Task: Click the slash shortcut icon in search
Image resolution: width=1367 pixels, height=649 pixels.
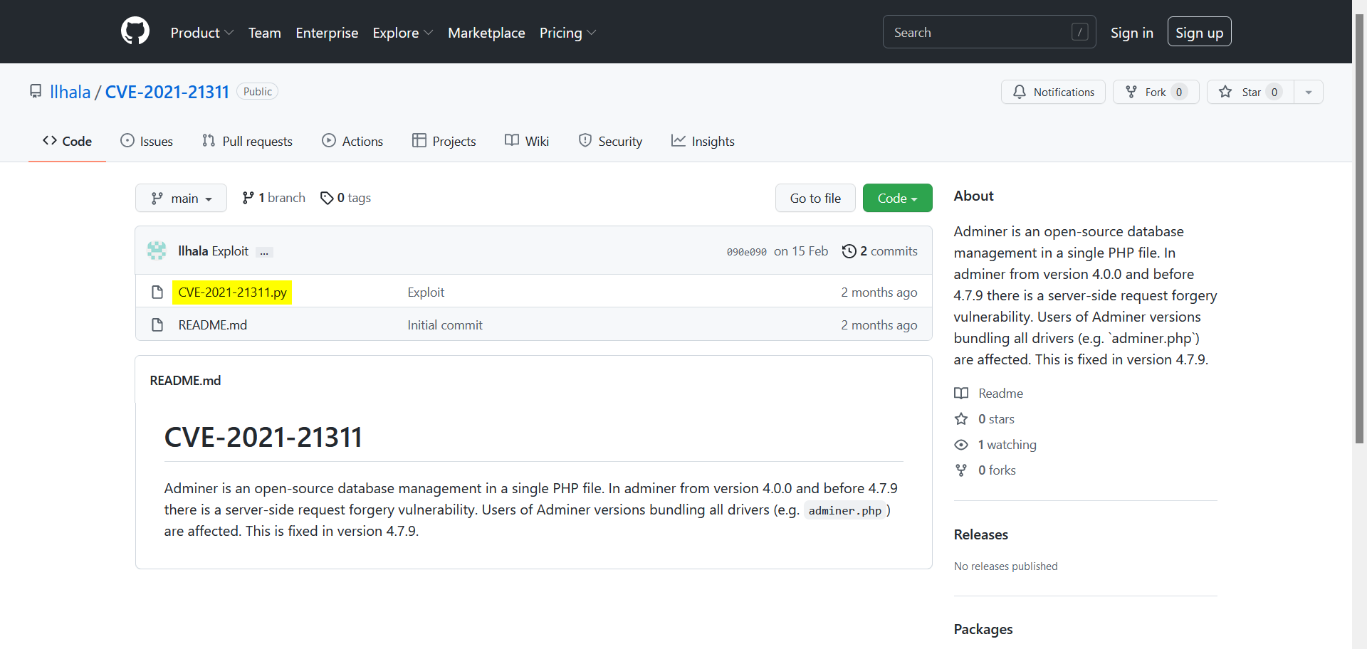Action: 1079,32
